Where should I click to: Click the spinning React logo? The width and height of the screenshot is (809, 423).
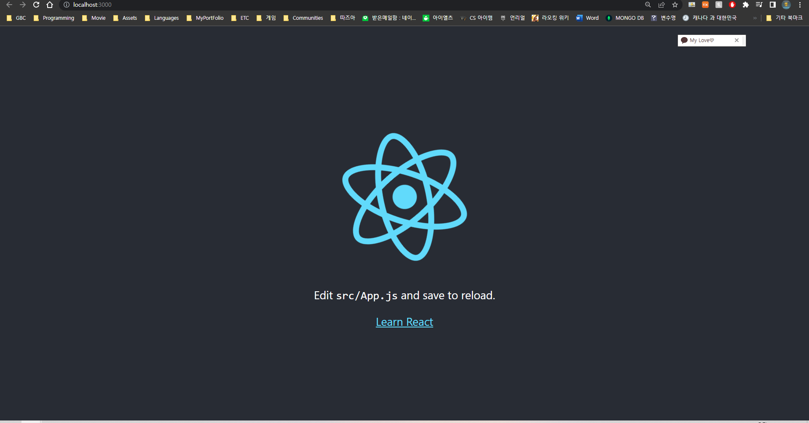tap(404, 197)
